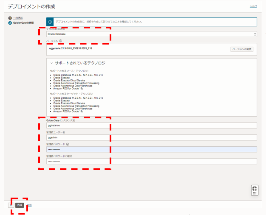This screenshot has height=215, width=266.
Task: Click the GoldenGate instance name field
Action: coord(152,126)
